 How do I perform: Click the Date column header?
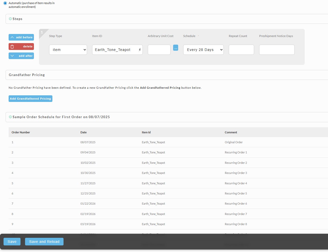pyautogui.click(x=84, y=132)
